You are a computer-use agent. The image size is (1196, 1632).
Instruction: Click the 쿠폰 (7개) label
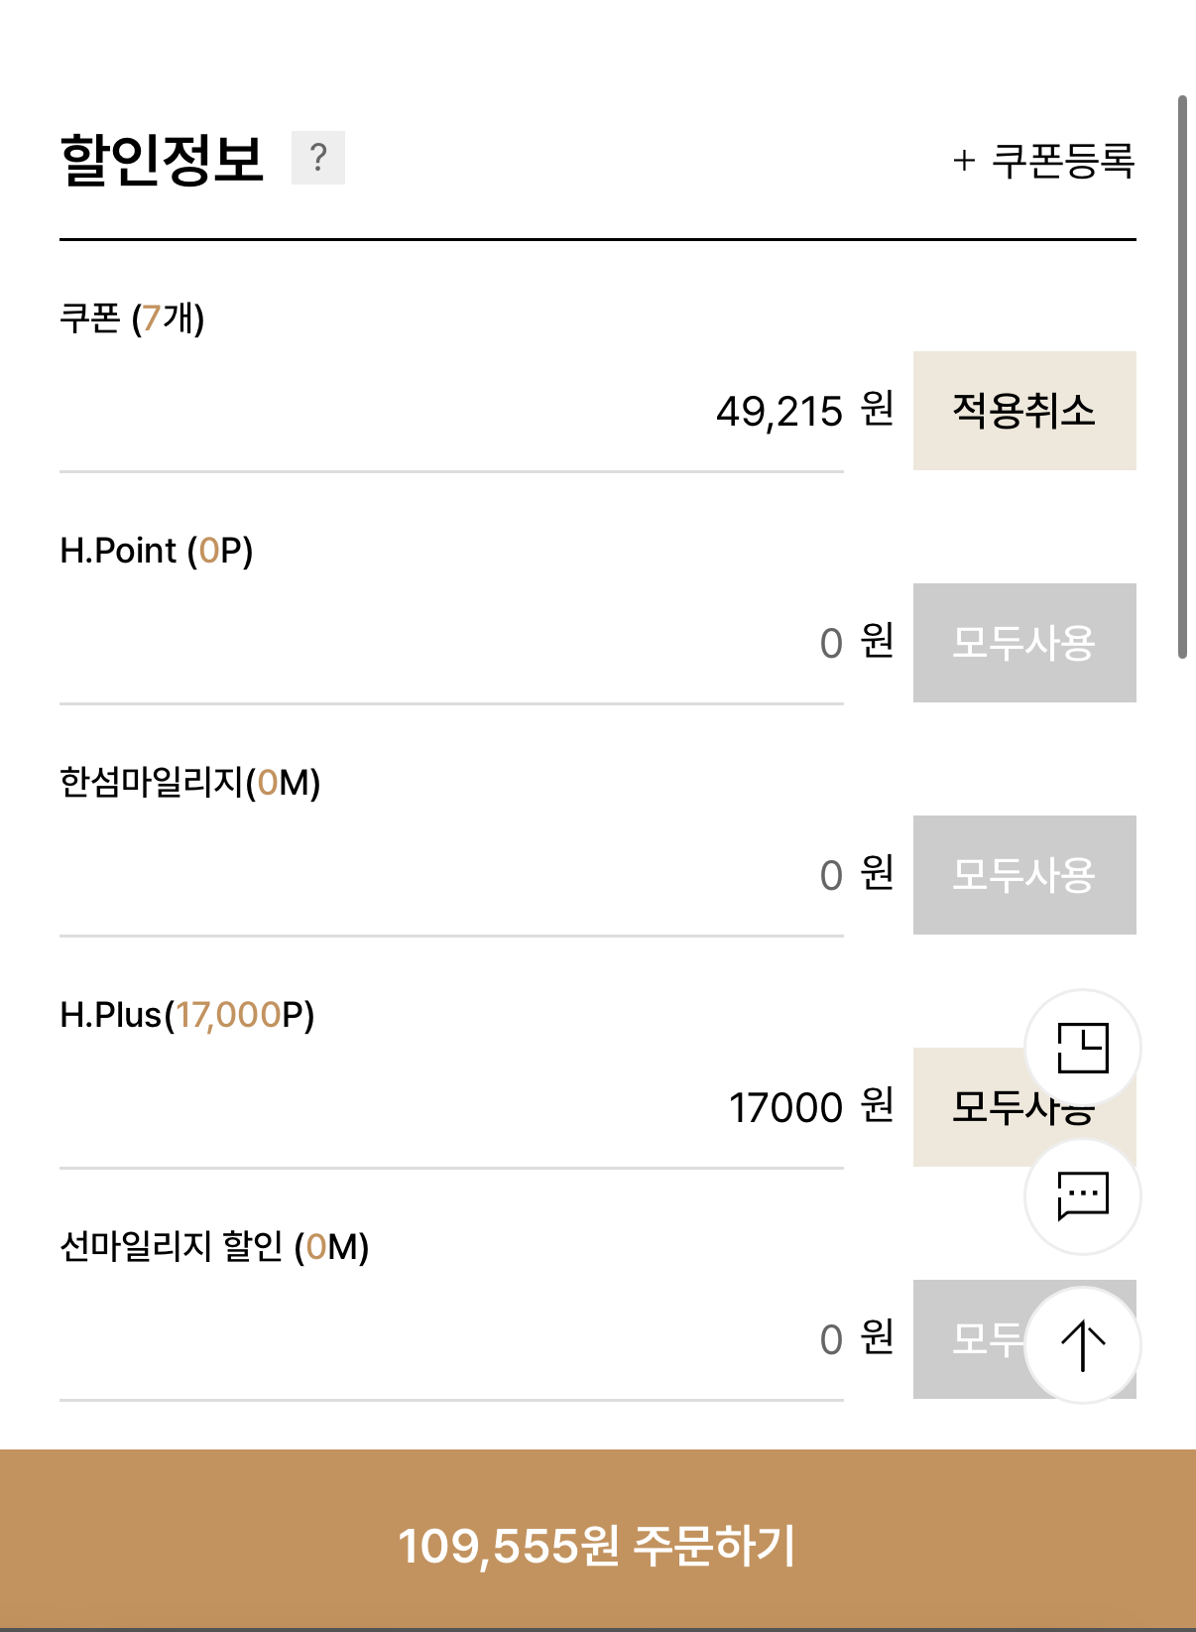click(132, 318)
